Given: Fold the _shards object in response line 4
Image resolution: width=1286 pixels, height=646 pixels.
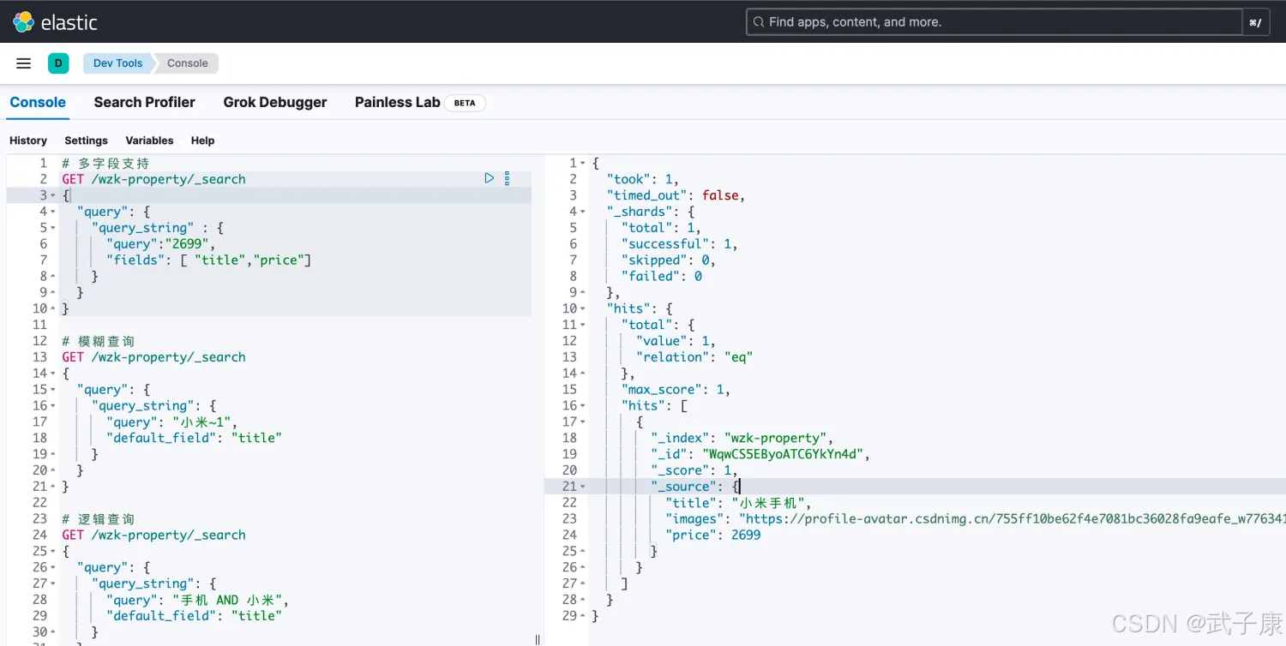Looking at the screenshot, I should (584, 212).
